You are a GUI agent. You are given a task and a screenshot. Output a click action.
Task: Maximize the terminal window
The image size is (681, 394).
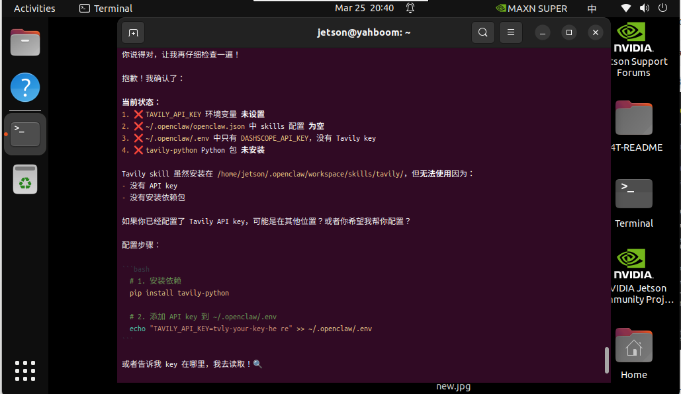[569, 32]
